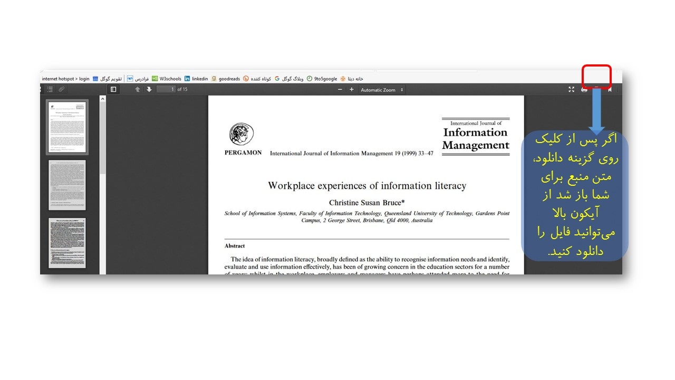Click the 'of 15' page count label
The image size is (675, 380).
(182, 90)
